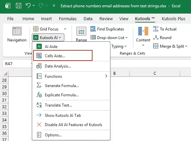Click Show Kutools AI Tab
Viewport: 191px width, 141px height.
point(71,116)
